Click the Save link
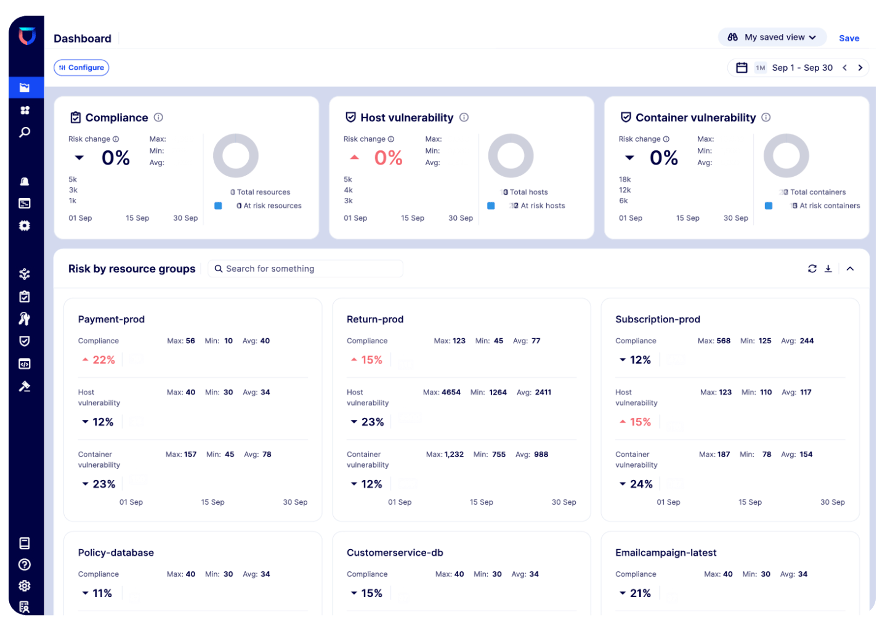The width and height of the screenshot is (885, 631). 849,38
